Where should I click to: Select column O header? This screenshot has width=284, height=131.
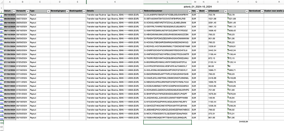217,2
